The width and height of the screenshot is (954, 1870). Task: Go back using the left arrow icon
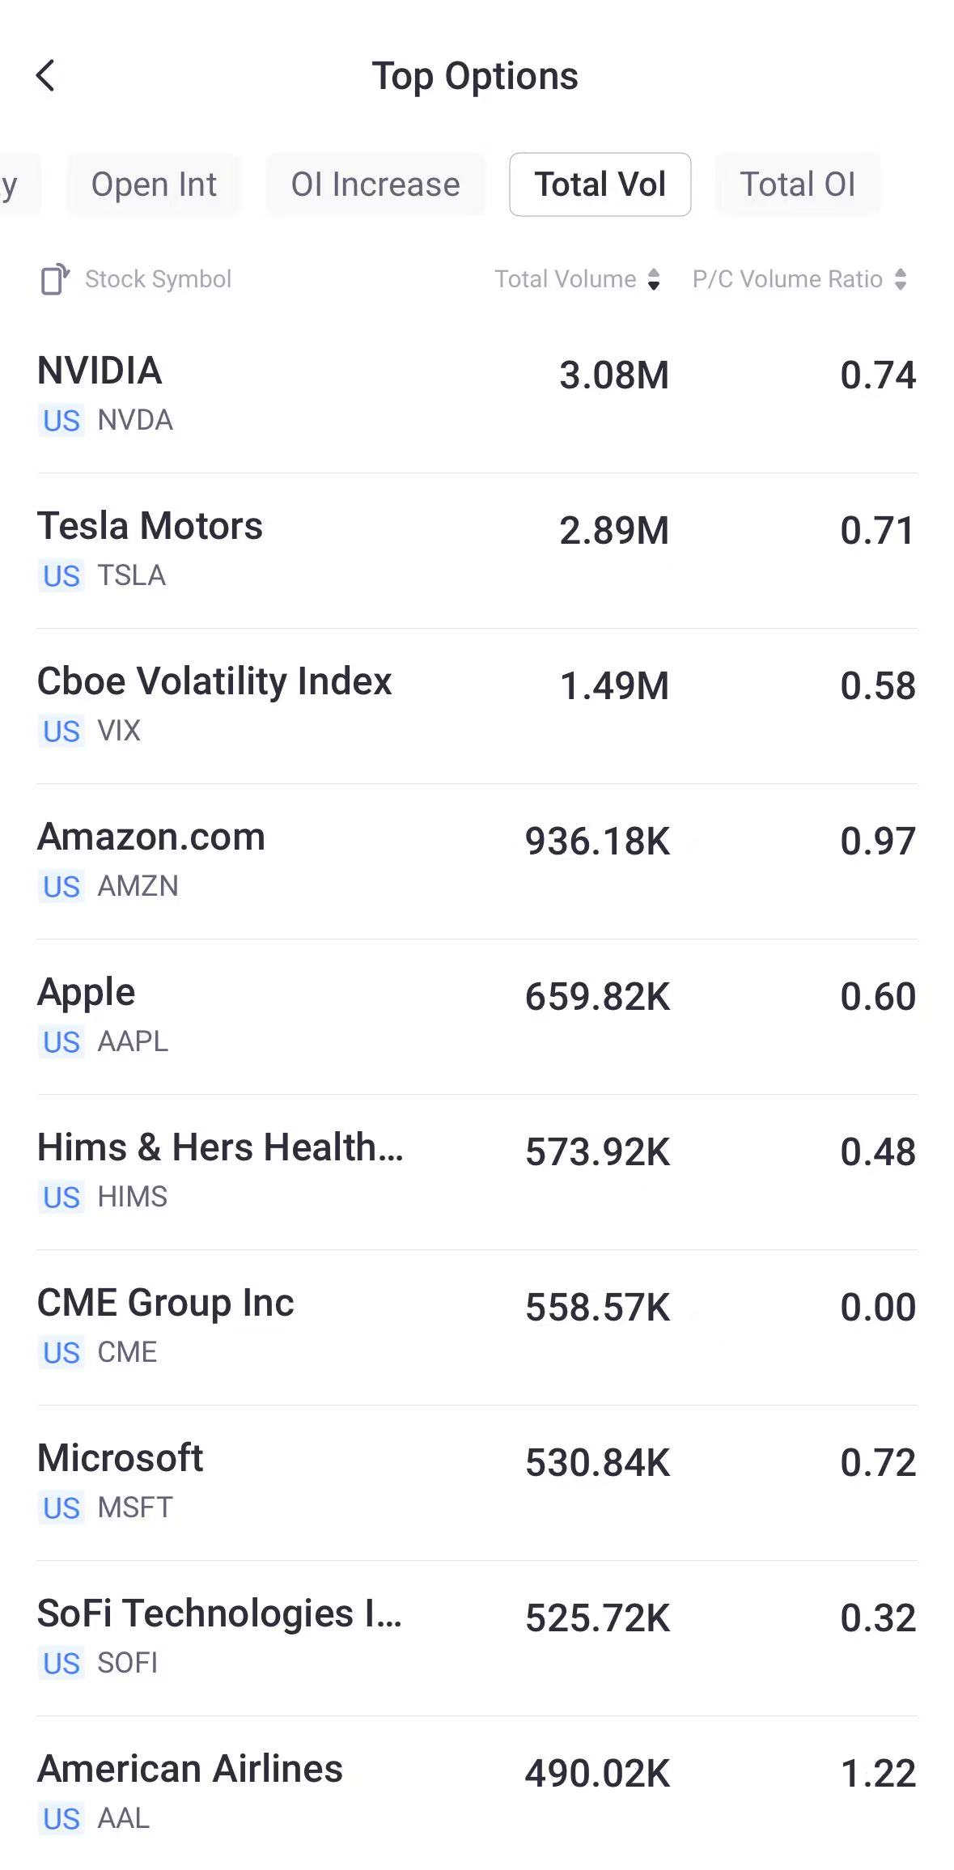[x=46, y=76]
